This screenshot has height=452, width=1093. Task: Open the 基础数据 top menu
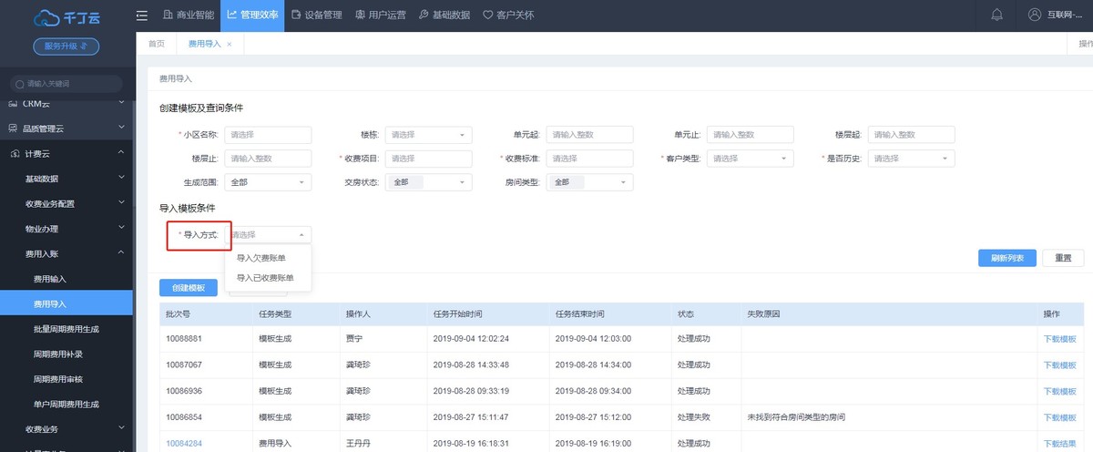click(445, 15)
